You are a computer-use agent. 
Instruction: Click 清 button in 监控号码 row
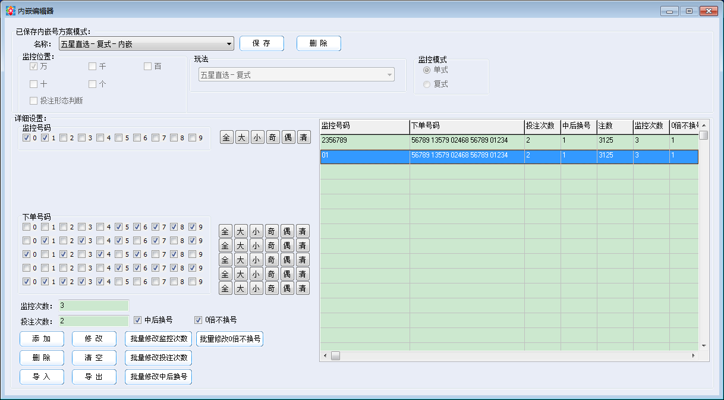[x=304, y=137]
